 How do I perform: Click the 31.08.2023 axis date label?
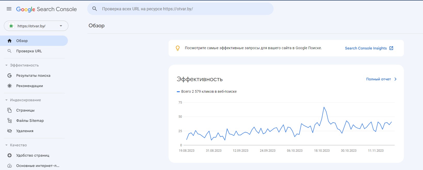pos(214,151)
